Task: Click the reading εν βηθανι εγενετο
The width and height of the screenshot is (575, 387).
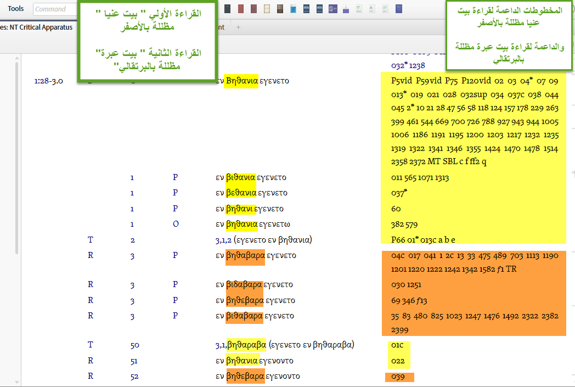Action: coord(249,209)
